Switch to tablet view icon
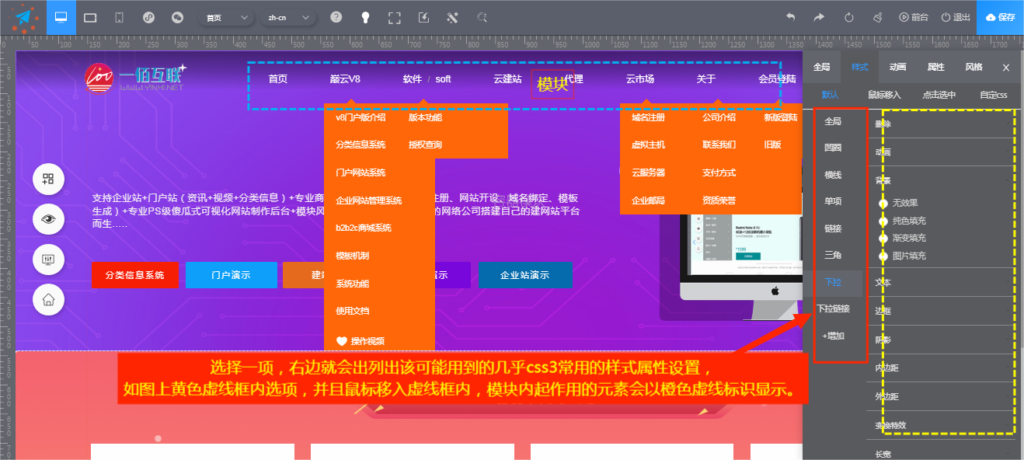This screenshot has height=460, width=1024. tap(90, 17)
